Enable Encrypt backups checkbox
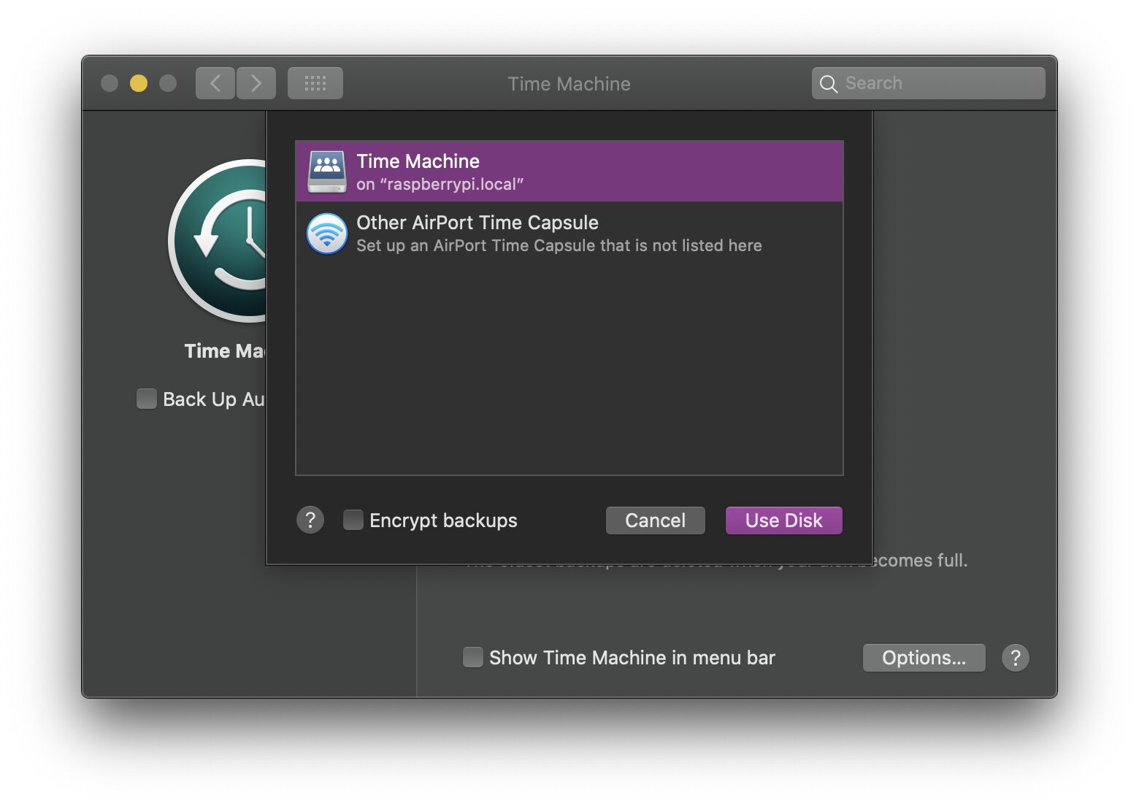Image resolution: width=1139 pixels, height=806 pixels. 353,520
